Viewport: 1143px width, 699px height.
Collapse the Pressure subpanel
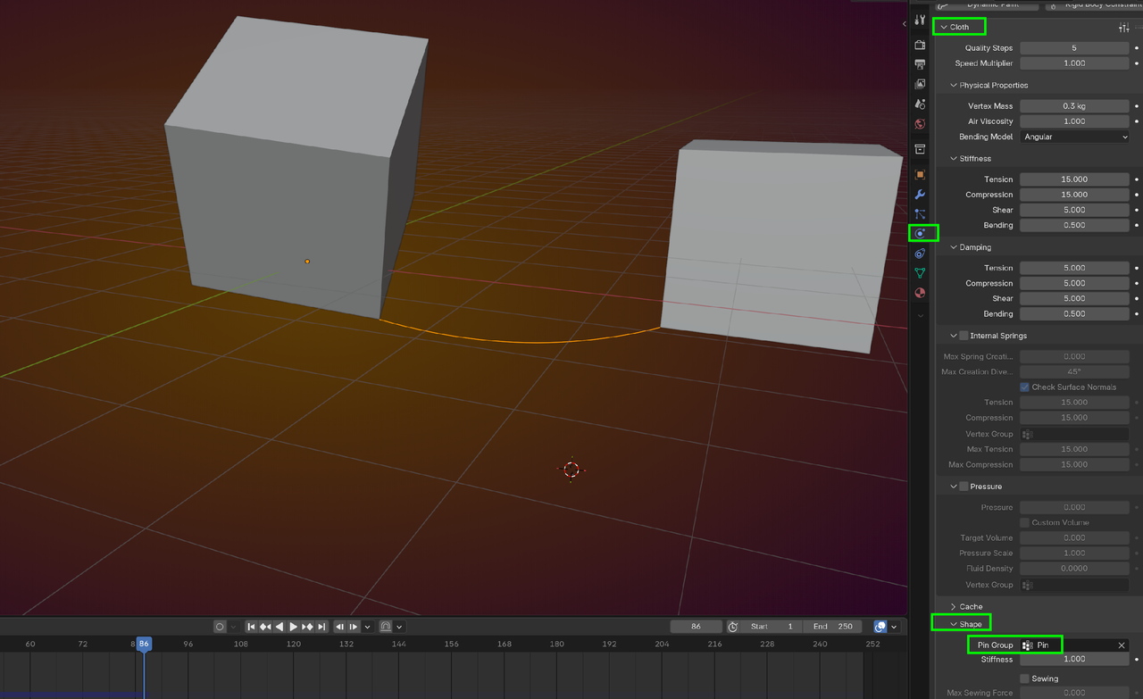954,487
